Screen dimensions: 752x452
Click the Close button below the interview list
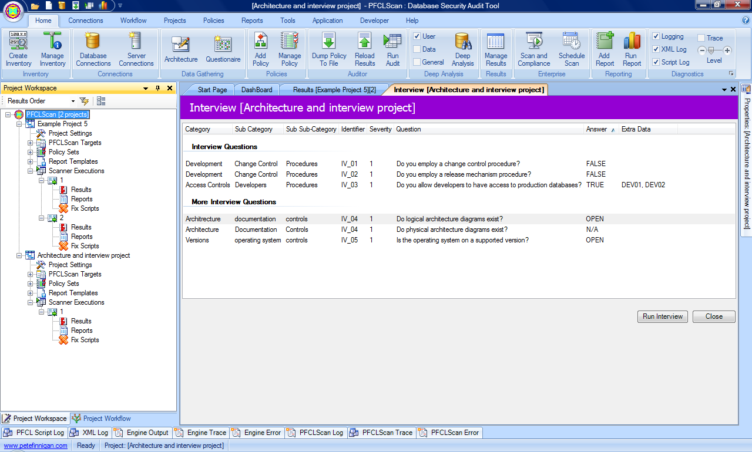click(x=714, y=316)
